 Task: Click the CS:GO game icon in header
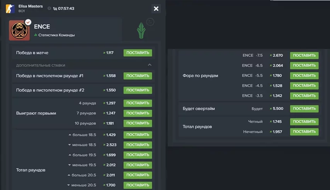point(10,8)
